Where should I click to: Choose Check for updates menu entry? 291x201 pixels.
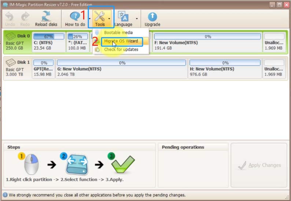pos(121,49)
